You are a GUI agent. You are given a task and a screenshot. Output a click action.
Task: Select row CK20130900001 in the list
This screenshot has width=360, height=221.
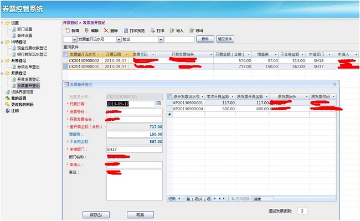211,66
